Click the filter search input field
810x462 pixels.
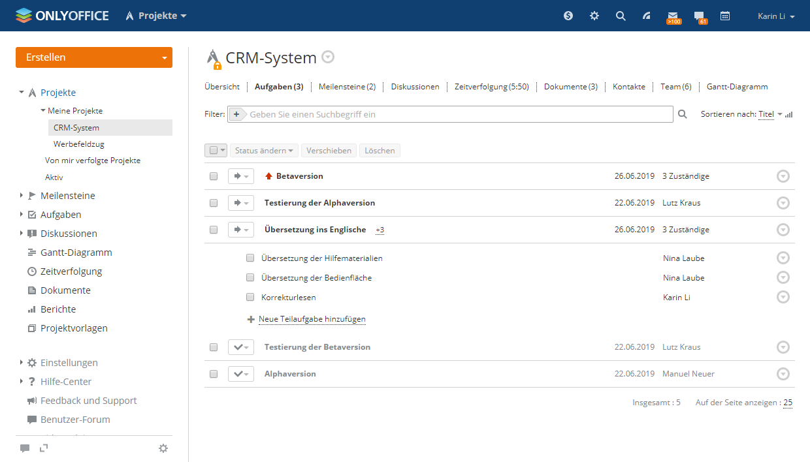point(457,114)
